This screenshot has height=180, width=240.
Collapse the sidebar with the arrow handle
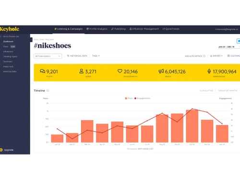point(31,39)
